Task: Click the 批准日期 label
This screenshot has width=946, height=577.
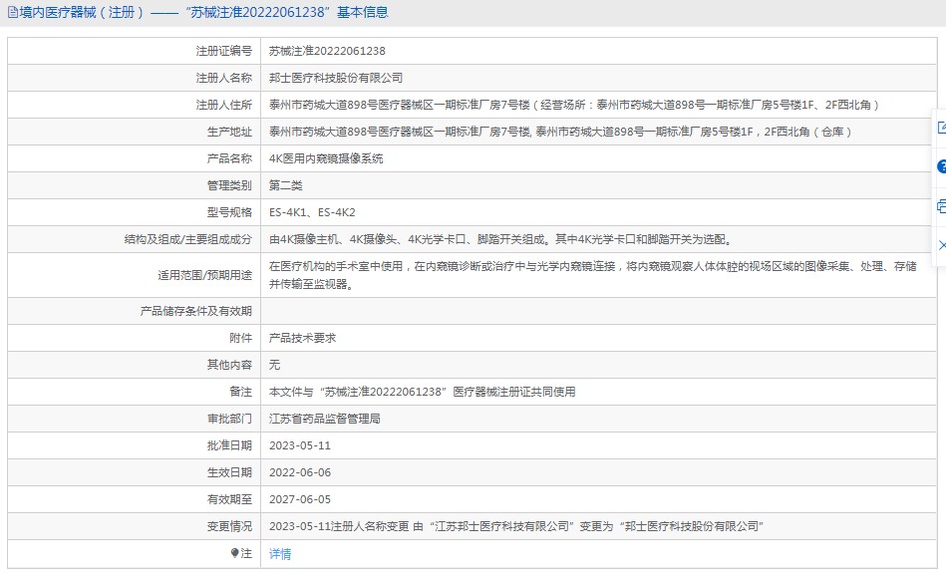Action: (229, 445)
